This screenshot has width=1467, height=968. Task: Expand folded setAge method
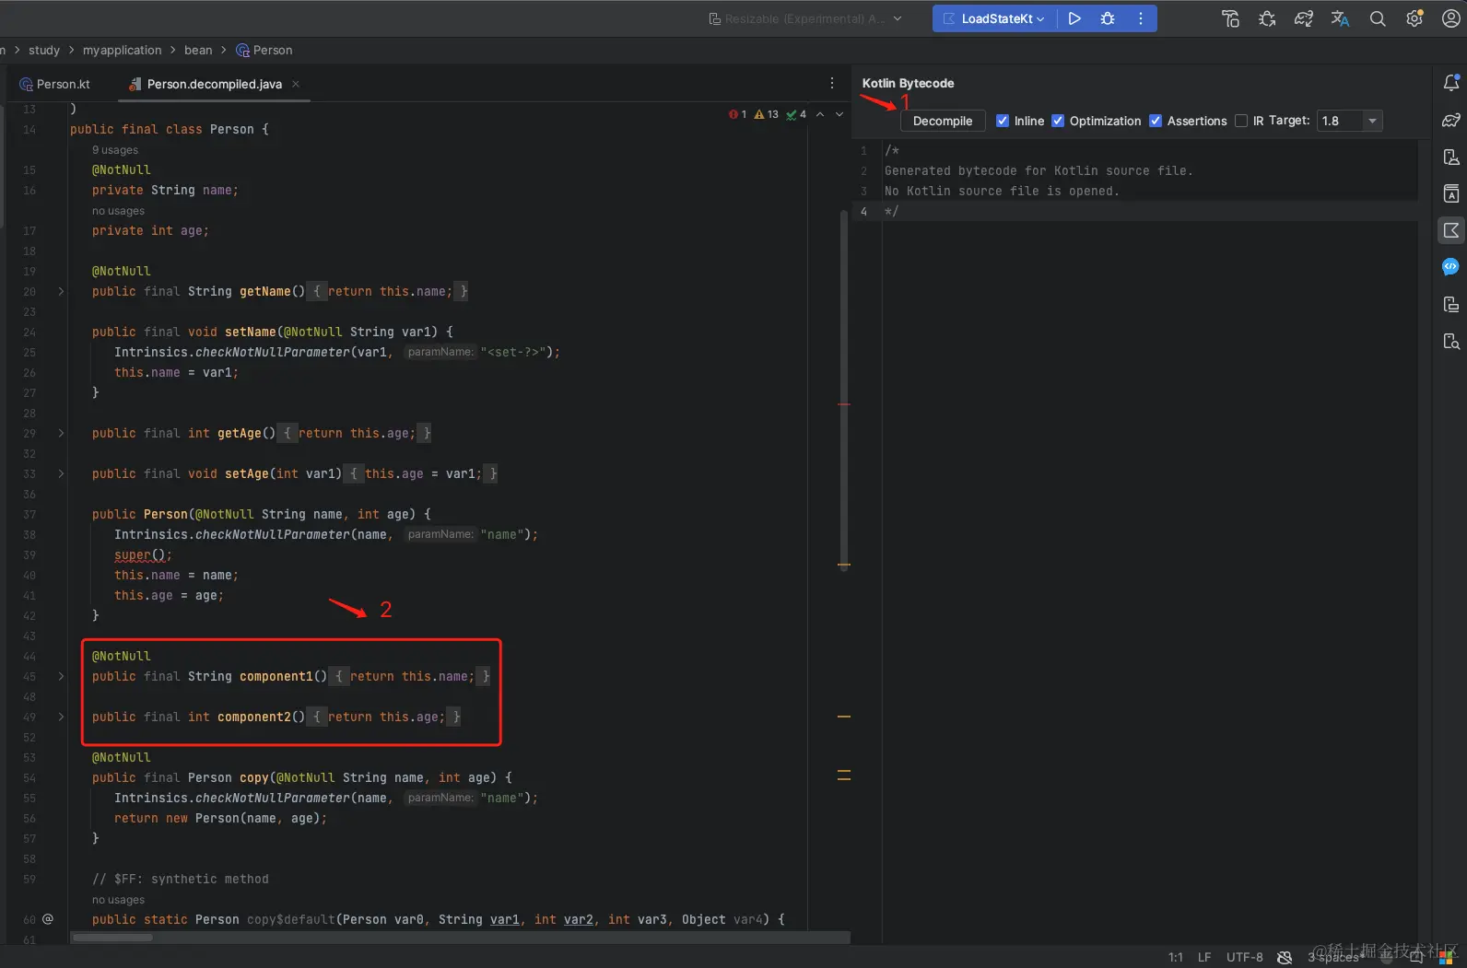[61, 473]
